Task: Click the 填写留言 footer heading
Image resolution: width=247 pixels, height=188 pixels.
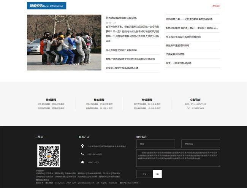Action: click(x=141, y=137)
